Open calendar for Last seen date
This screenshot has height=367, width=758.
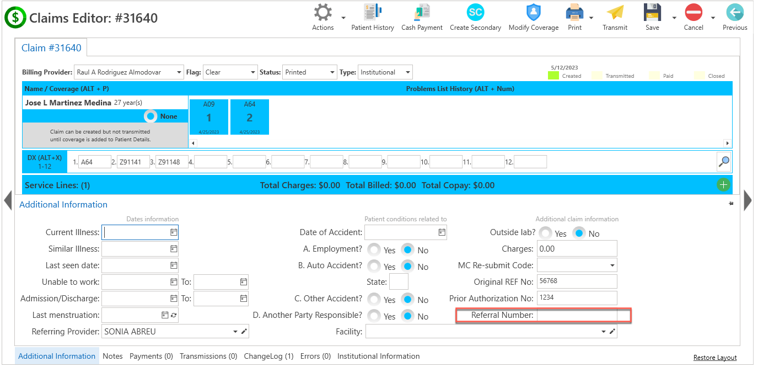pyautogui.click(x=174, y=265)
